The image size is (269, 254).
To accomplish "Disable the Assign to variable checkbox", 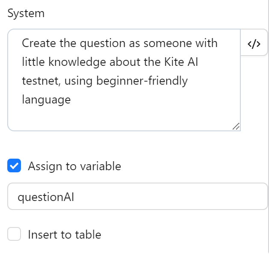I will pyautogui.click(x=14, y=166).
